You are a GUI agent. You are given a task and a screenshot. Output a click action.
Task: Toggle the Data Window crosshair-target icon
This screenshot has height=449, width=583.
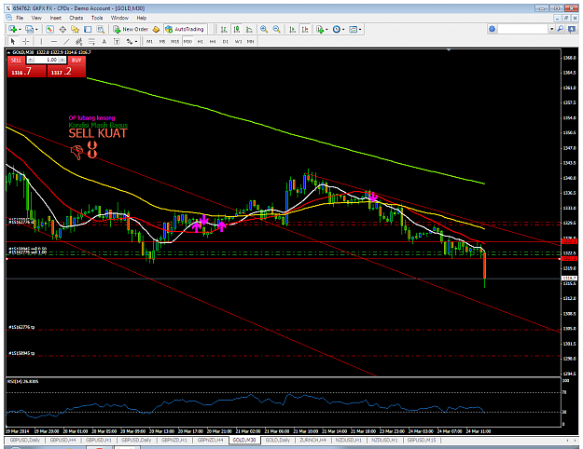[62, 29]
